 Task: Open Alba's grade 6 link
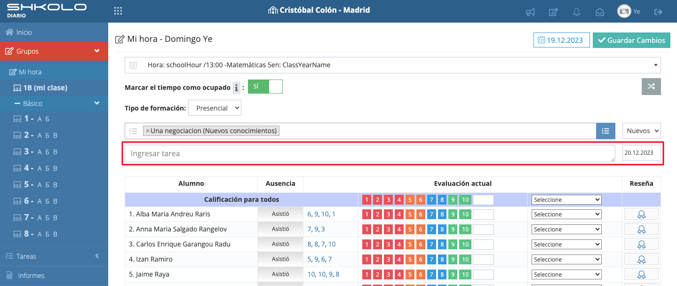point(309,214)
